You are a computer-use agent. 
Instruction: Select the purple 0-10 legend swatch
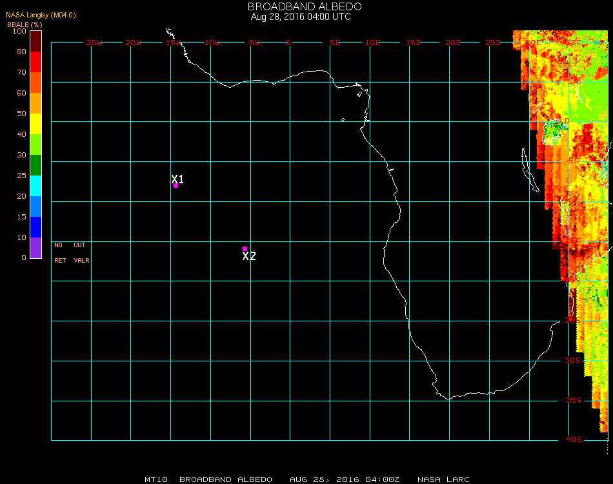pos(35,248)
